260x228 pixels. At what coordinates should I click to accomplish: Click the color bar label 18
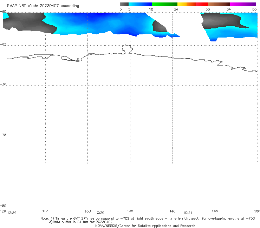click(151, 9)
